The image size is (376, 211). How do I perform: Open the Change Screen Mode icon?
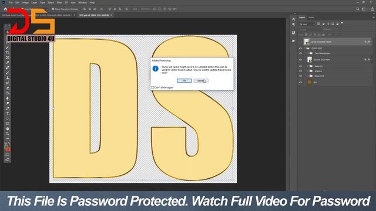point(8,159)
